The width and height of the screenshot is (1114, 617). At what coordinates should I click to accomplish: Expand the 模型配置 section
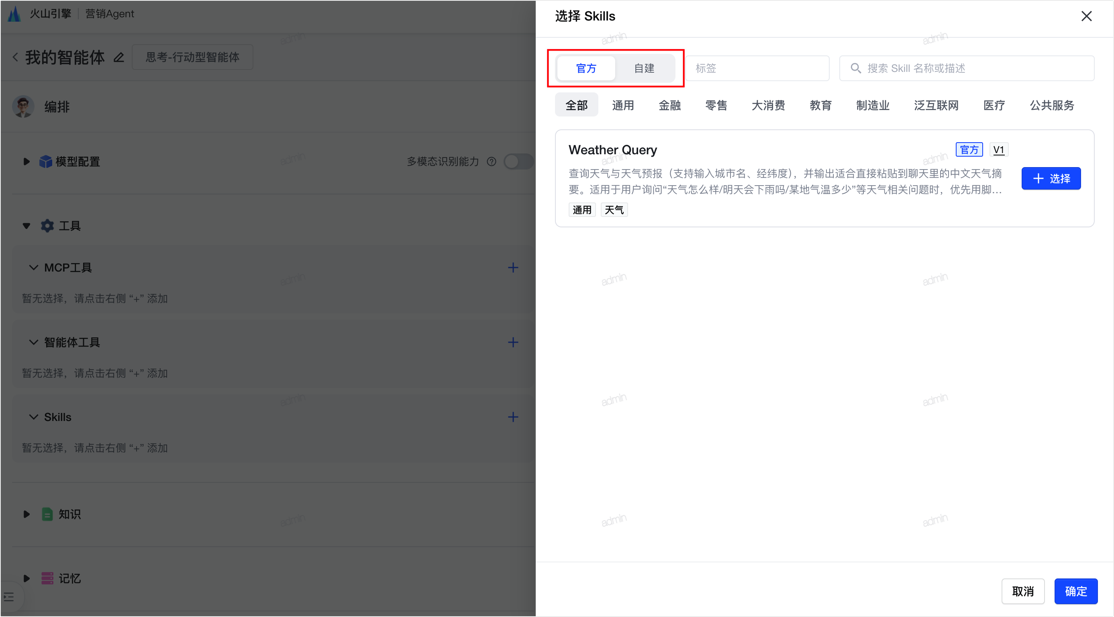tap(27, 161)
